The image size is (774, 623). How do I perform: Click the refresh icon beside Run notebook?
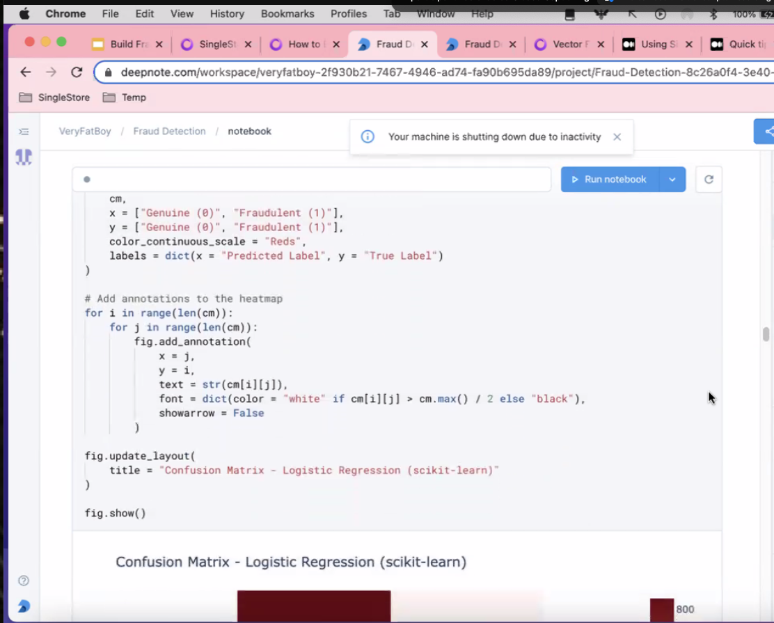point(709,180)
